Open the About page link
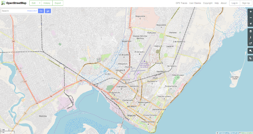253x134 pixels. pyautogui.click(x=224, y=3)
